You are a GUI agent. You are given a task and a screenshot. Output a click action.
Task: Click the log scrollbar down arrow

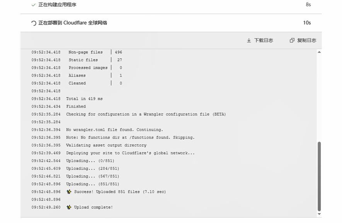(x=319, y=214)
